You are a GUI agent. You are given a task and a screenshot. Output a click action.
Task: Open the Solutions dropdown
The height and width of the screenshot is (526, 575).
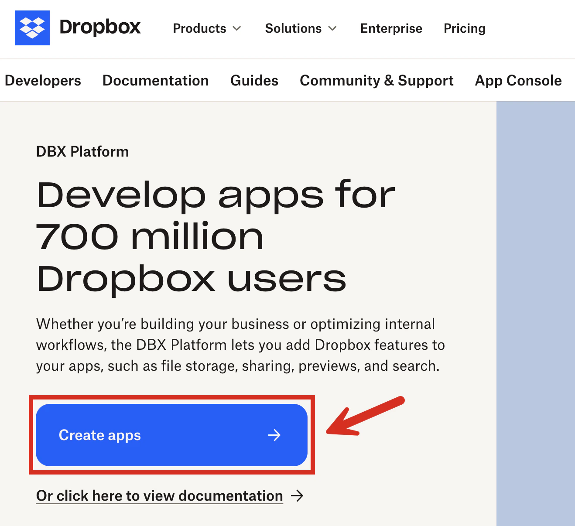[293, 28]
